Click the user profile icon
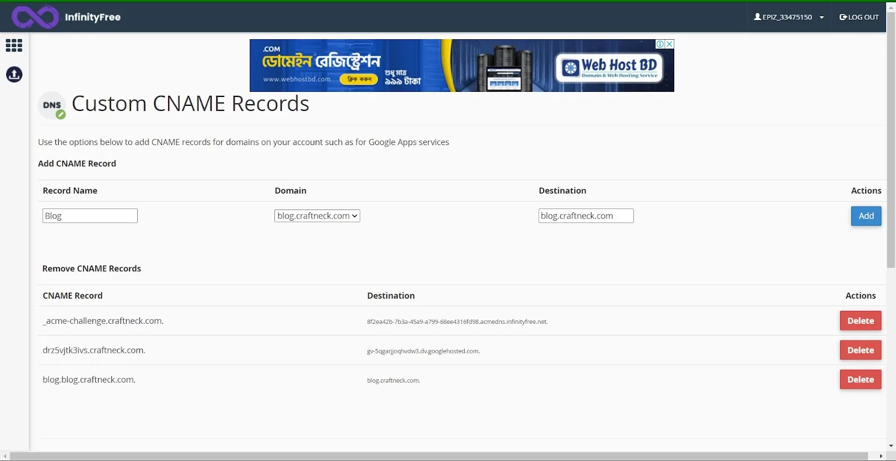Viewport: 896px width, 461px height. pyautogui.click(x=758, y=17)
